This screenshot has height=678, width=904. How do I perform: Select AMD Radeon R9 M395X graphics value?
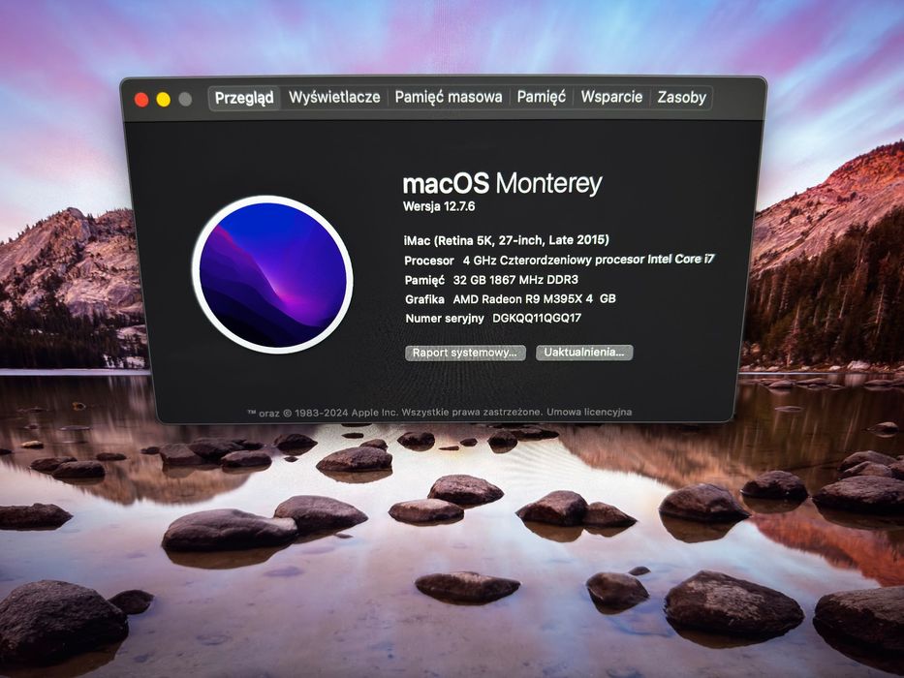tap(535, 298)
